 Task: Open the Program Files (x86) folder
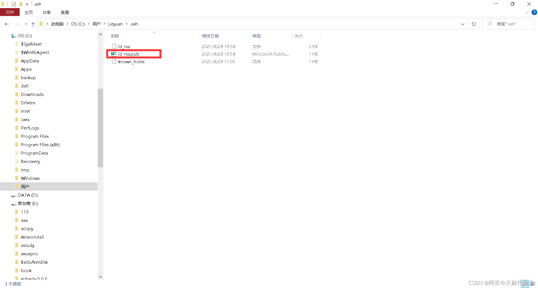pos(40,145)
